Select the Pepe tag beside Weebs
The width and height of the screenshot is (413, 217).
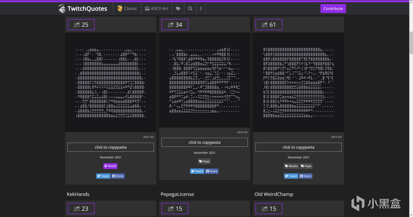click(x=306, y=166)
